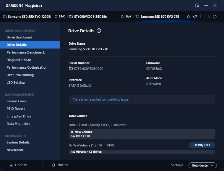Select the ST6000VX001-2BD186 drive tab
Image resolution: width=224 pixels, height=171 pixels.
[x=100, y=17]
